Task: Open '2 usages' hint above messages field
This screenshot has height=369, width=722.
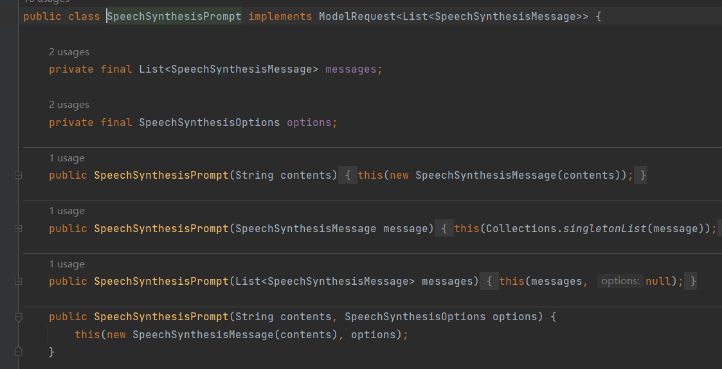Action: click(x=69, y=52)
